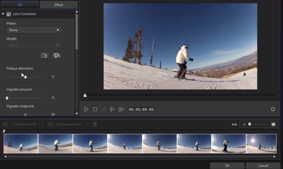Click the timecode field
This screenshot has width=283, height=169.
point(141,109)
